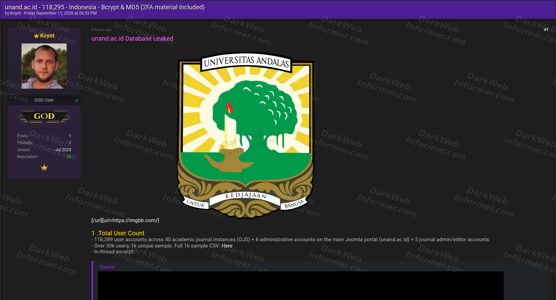
Task: Click the 'GOD User' title label
Action: pos(44,100)
